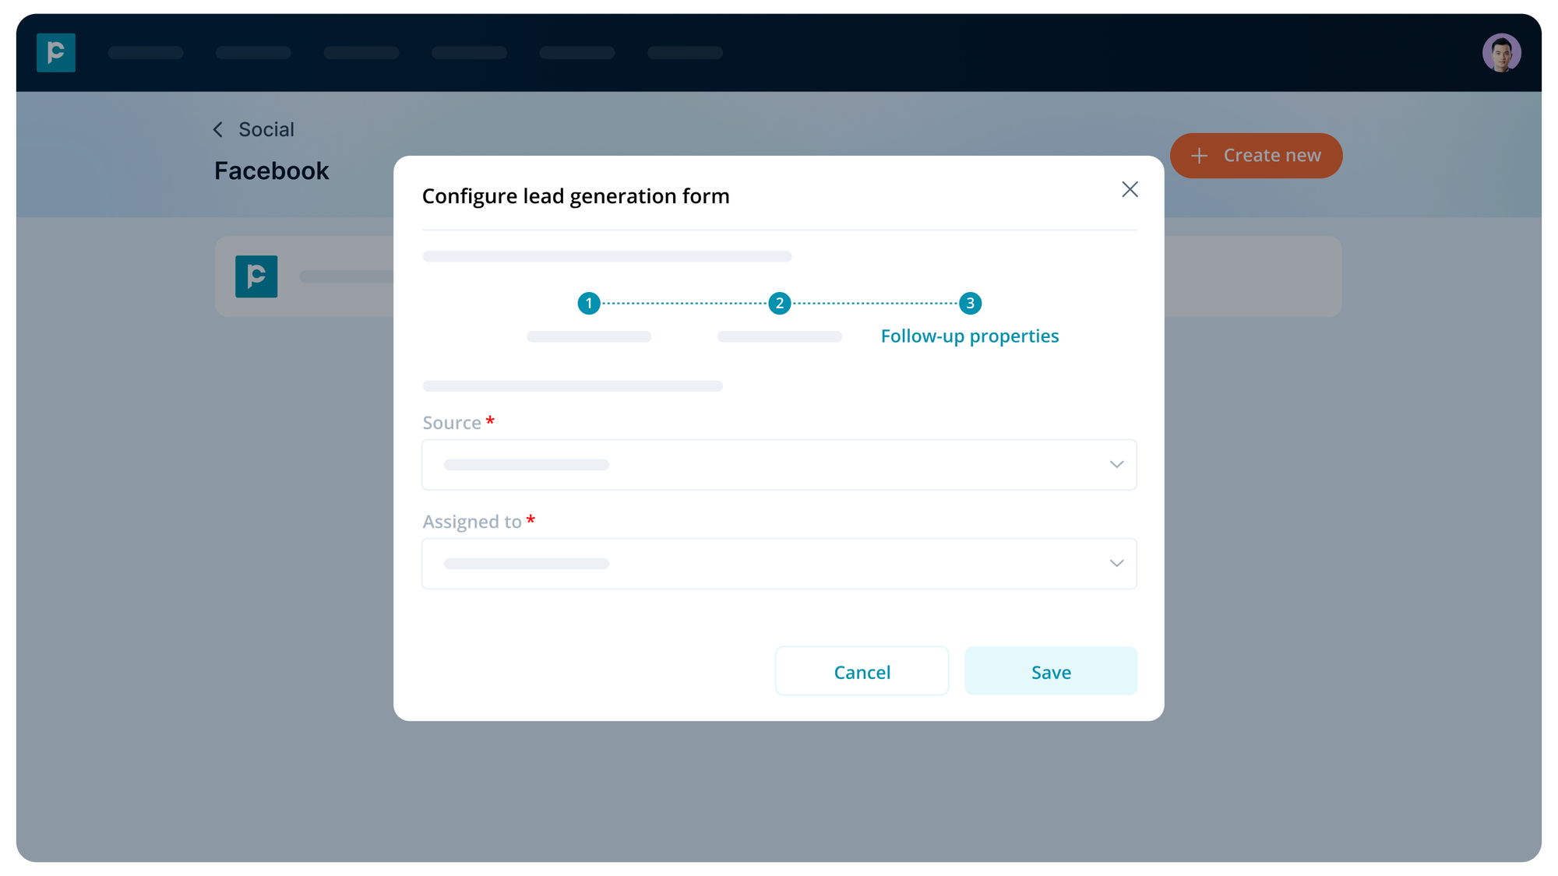Screen dimensions: 1558x876
Task: Go back using the Social chevron arrow
Action: click(x=218, y=129)
